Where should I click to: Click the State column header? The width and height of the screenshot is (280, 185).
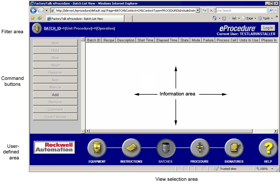coord(184,40)
